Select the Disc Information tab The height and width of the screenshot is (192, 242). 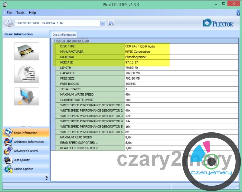(x=64, y=35)
